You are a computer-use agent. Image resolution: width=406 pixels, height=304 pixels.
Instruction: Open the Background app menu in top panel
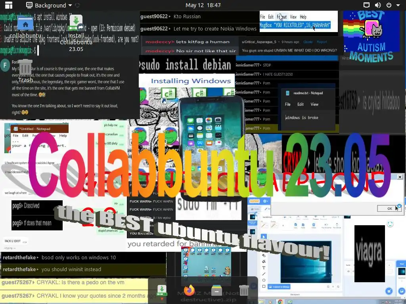pos(49,5)
